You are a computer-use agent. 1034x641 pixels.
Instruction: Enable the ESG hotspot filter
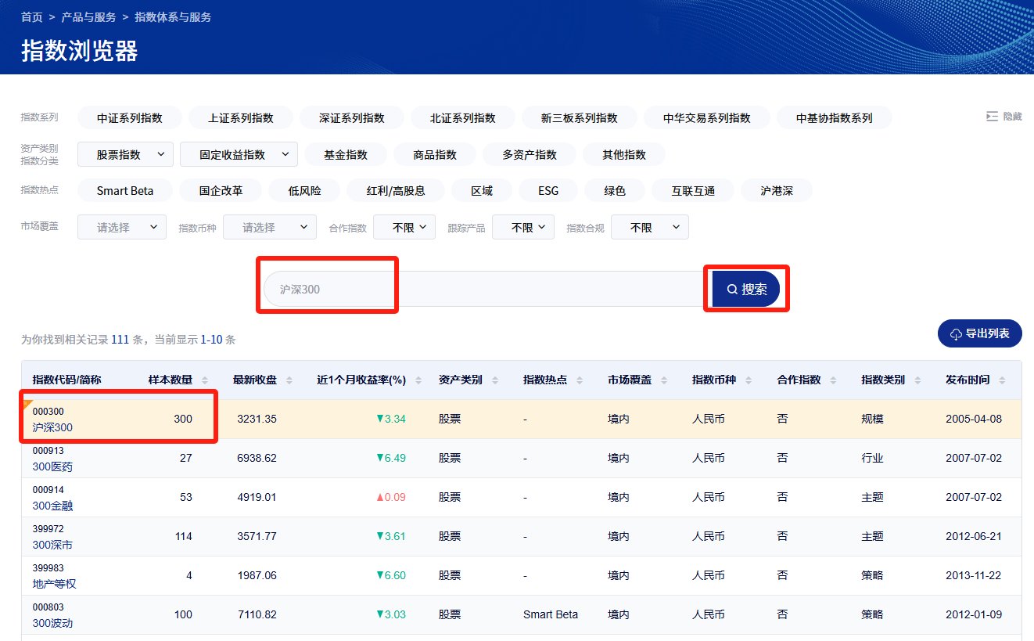(x=548, y=190)
